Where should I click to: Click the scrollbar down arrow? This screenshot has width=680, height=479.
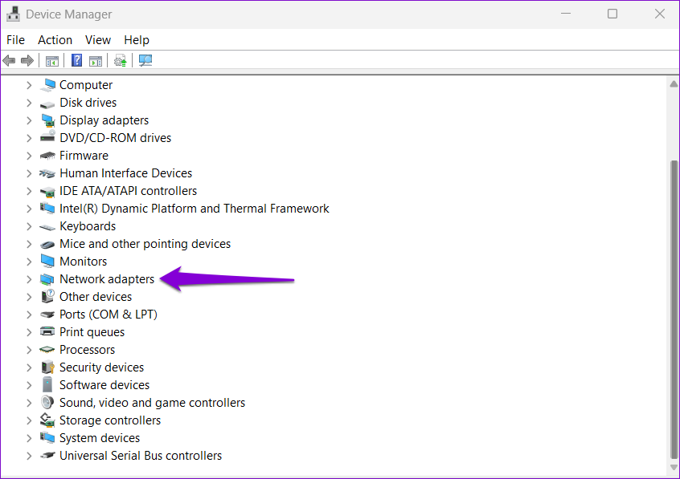coord(674,467)
